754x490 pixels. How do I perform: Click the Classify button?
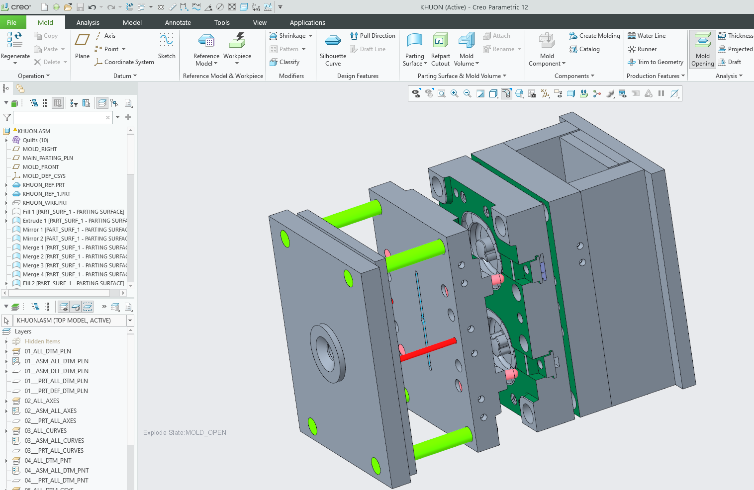pos(284,62)
